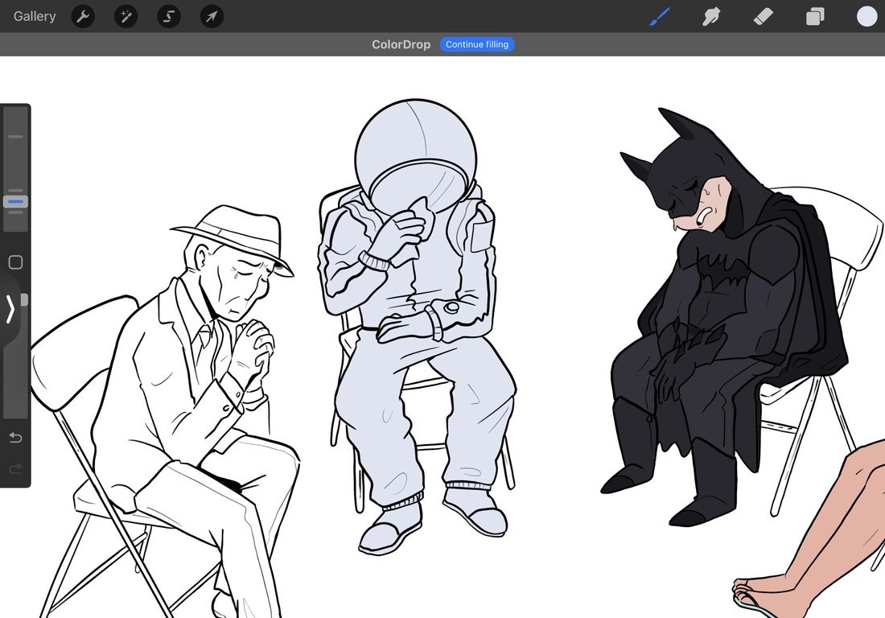Screen dimensions: 885x618
Task: Expand the sidebar chevron handle
Action: tap(10, 309)
